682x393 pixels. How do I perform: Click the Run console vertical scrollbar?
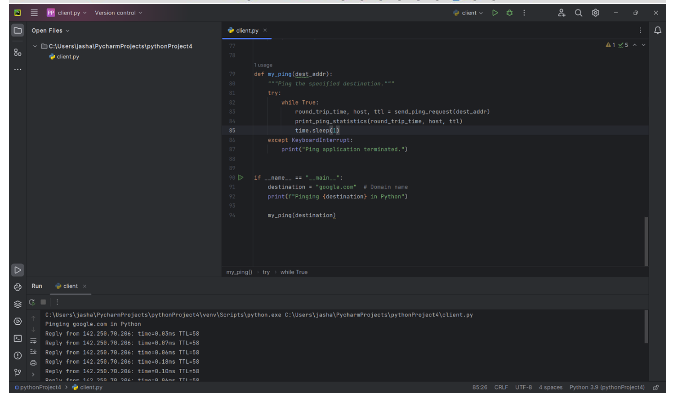point(646,327)
